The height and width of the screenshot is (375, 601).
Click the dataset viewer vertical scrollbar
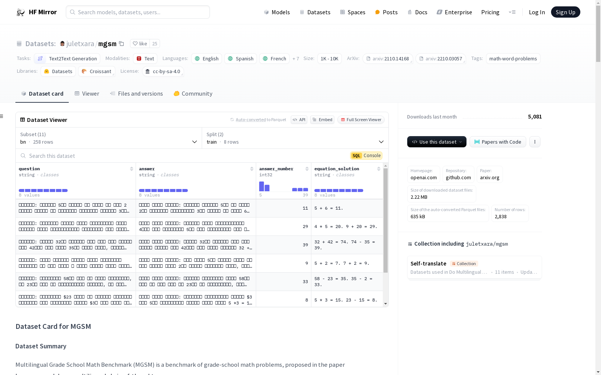tap(385, 220)
